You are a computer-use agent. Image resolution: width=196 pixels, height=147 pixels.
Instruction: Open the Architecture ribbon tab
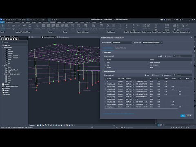point(9,22)
